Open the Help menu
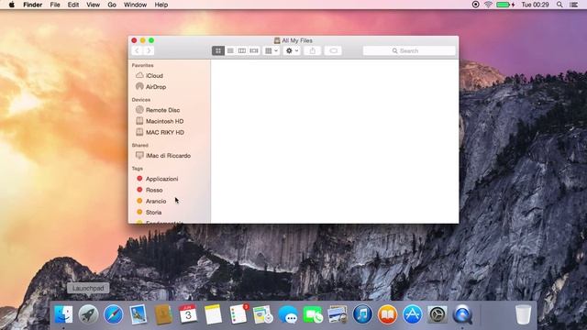This screenshot has height=330, width=587. click(x=161, y=5)
